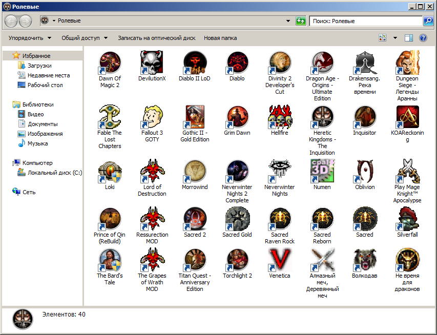
Task: Open the Общий доступ dropdown menu
Action: click(85, 38)
